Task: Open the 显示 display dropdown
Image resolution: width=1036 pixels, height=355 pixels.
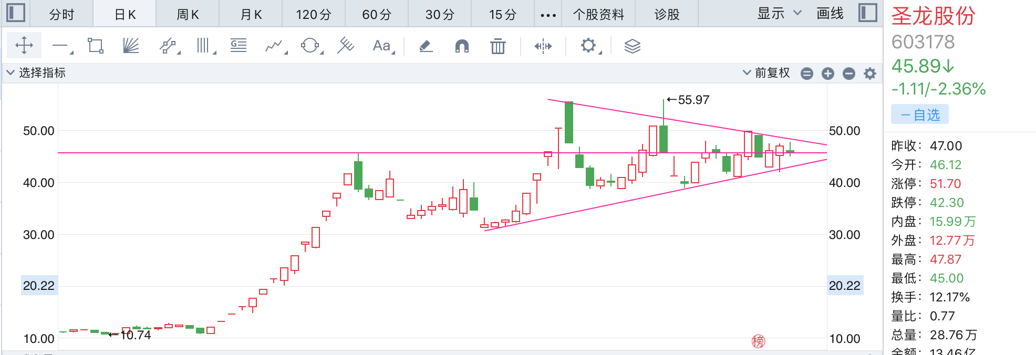Action: [x=779, y=14]
